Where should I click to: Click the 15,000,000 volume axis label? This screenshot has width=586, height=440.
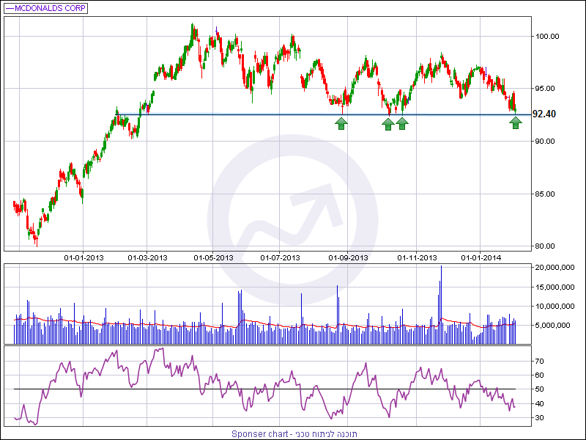tap(555, 287)
